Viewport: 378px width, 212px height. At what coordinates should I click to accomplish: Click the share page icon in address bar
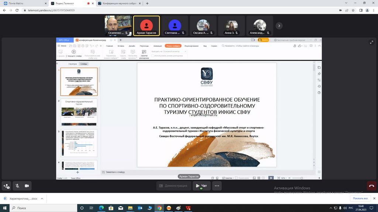[347, 10]
